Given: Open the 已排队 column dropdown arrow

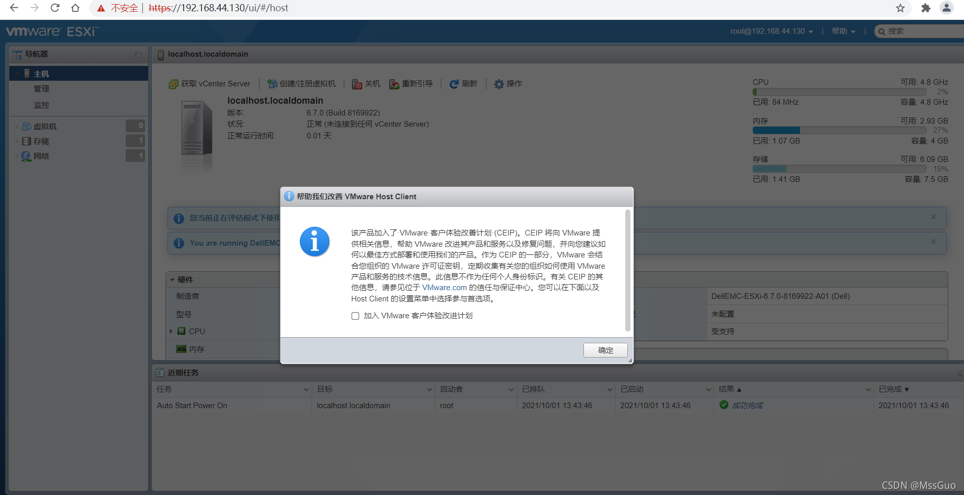Looking at the screenshot, I should (609, 389).
